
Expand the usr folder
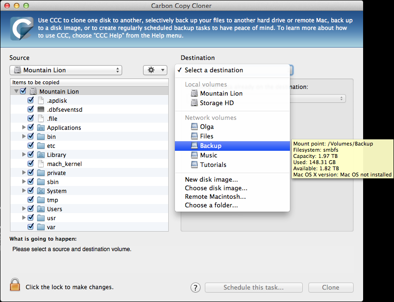(x=24, y=218)
